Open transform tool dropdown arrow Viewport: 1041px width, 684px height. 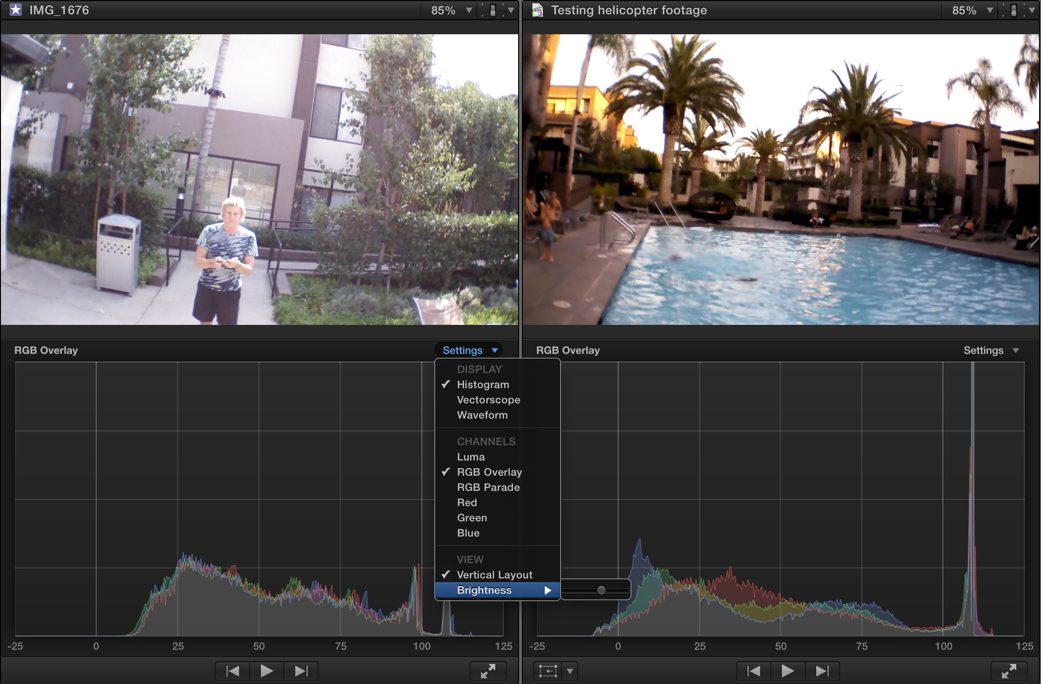pos(570,671)
